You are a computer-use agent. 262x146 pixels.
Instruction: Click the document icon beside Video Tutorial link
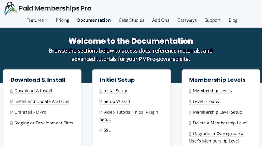[x=101, y=113]
